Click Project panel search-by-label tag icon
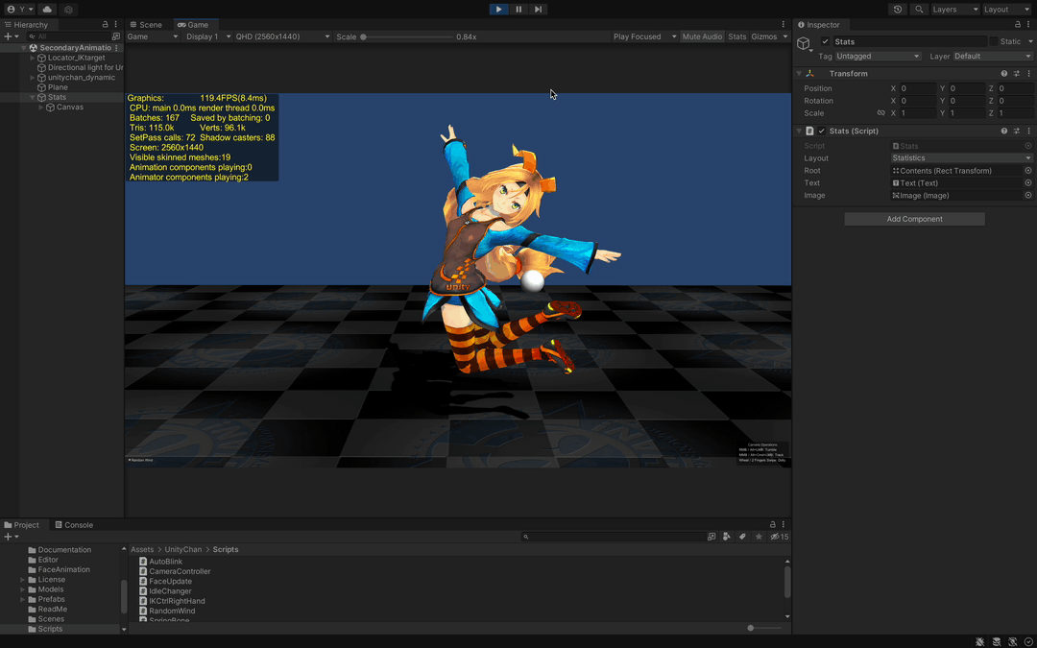1037x648 pixels. point(742,537)
